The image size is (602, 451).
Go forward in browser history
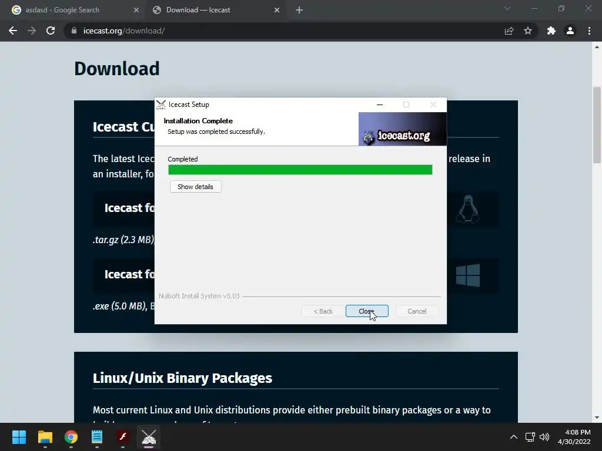(x=32, y=31)
